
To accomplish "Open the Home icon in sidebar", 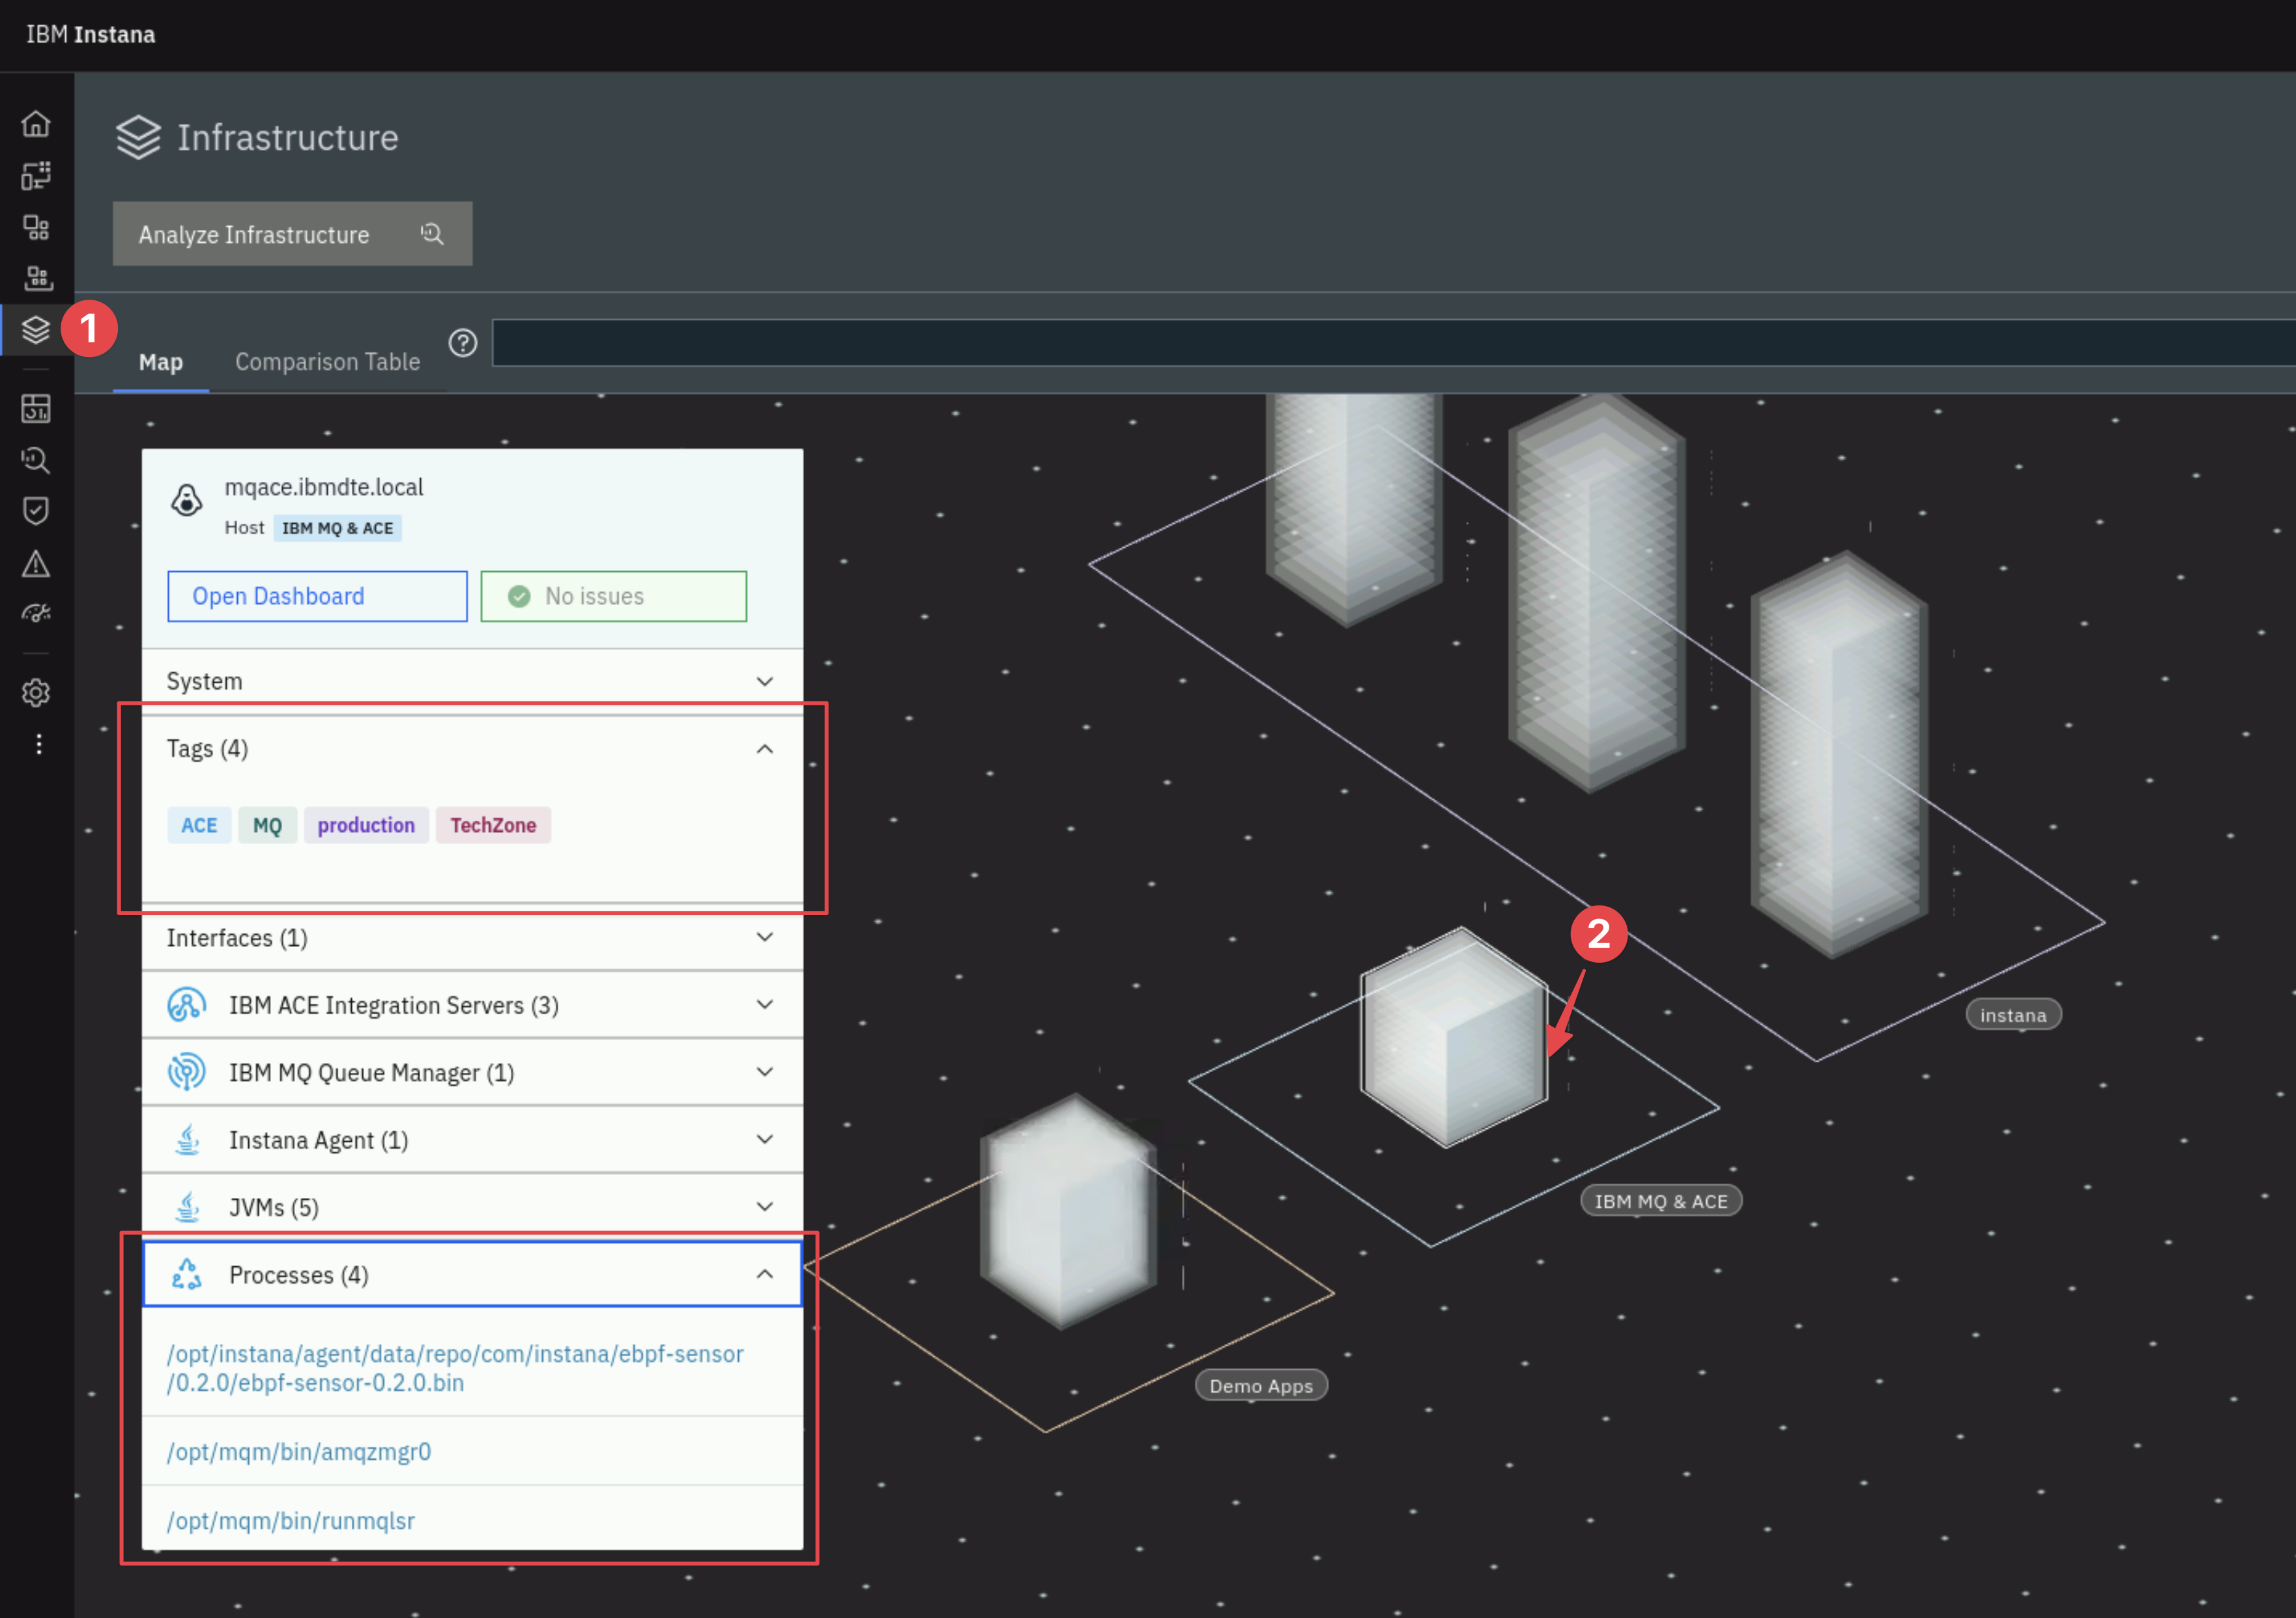I will click(36, 124).
